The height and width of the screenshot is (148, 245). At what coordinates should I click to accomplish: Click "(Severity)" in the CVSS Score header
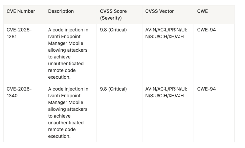click(x=111, y=18)
